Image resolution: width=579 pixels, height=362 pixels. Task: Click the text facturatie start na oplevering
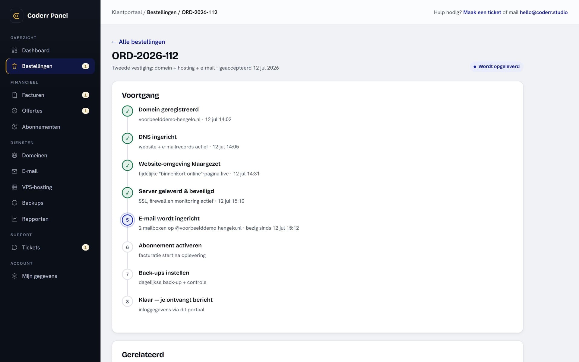coord(172,255)
